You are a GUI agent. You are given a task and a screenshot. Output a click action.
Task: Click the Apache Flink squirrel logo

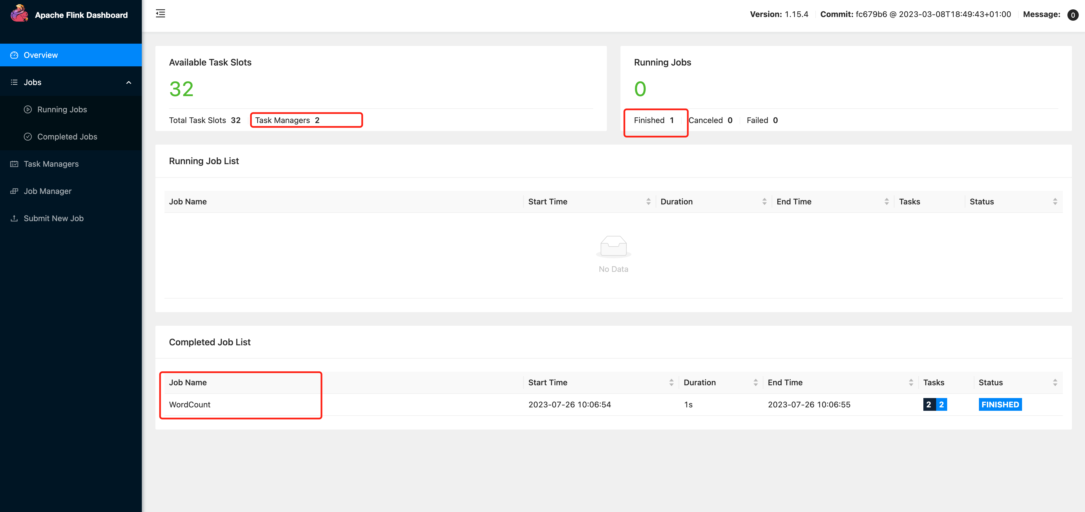point(19,14)
